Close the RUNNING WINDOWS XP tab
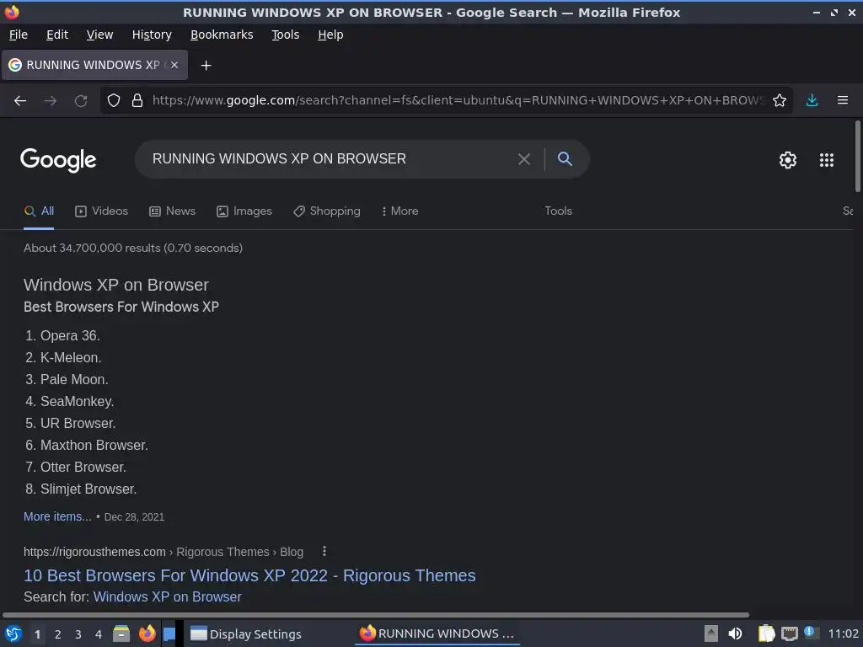The width and height of the screenshot is (863, 647). (174, 65)
